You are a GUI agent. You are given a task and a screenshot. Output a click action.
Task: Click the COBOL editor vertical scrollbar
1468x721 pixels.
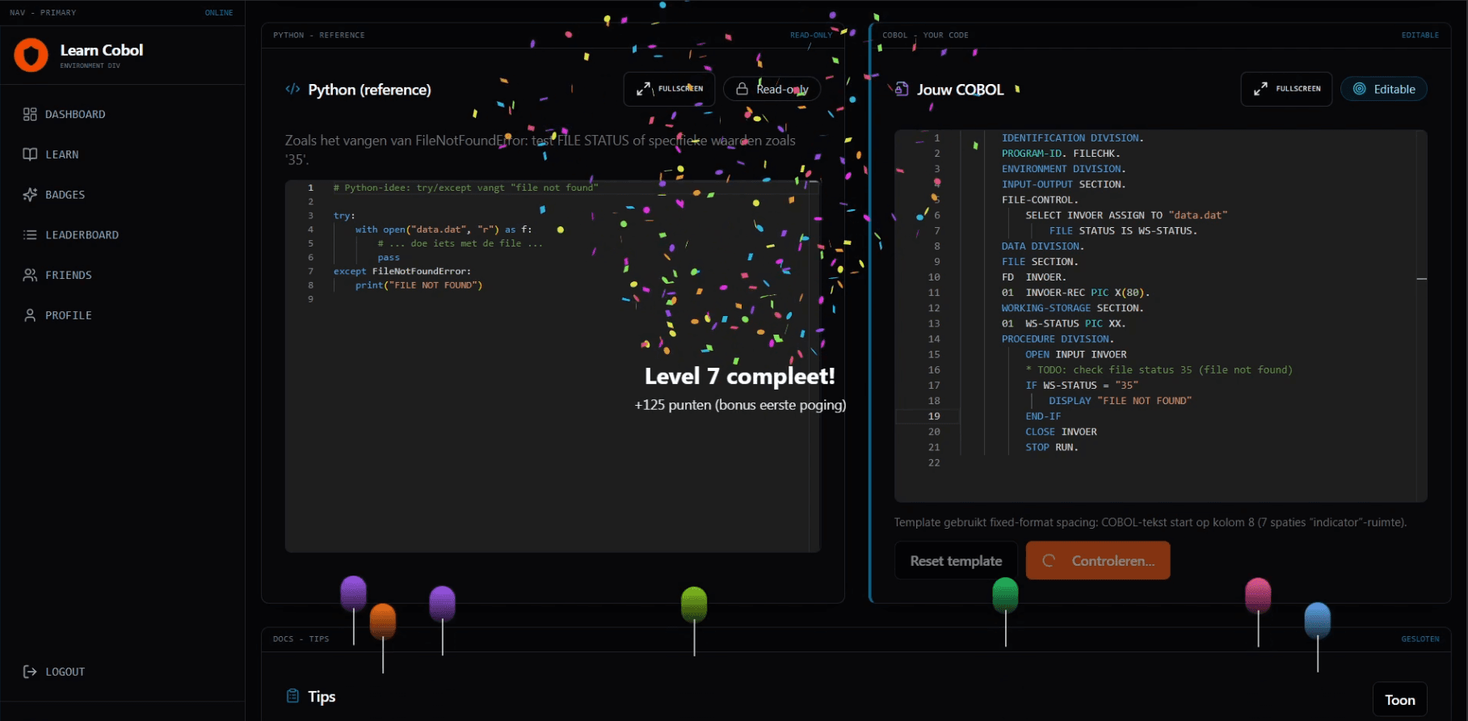[1421, 316]
